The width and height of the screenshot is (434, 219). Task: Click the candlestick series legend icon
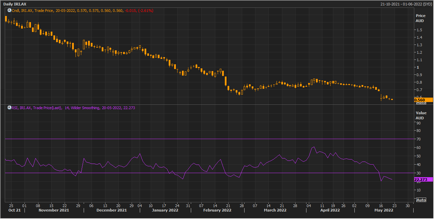pos(9,11)
